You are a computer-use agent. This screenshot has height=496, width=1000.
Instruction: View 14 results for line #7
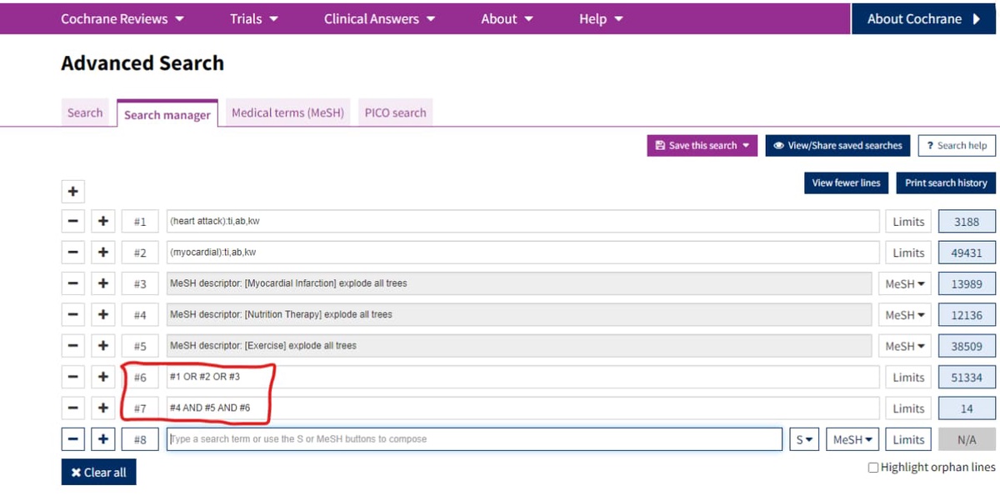click(967, 408)
